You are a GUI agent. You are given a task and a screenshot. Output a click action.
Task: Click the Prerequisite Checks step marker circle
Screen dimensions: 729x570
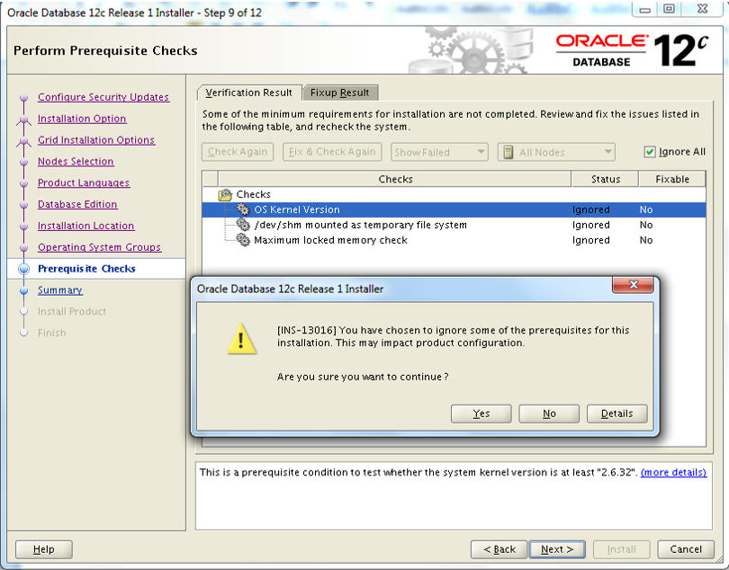point(23,269)
